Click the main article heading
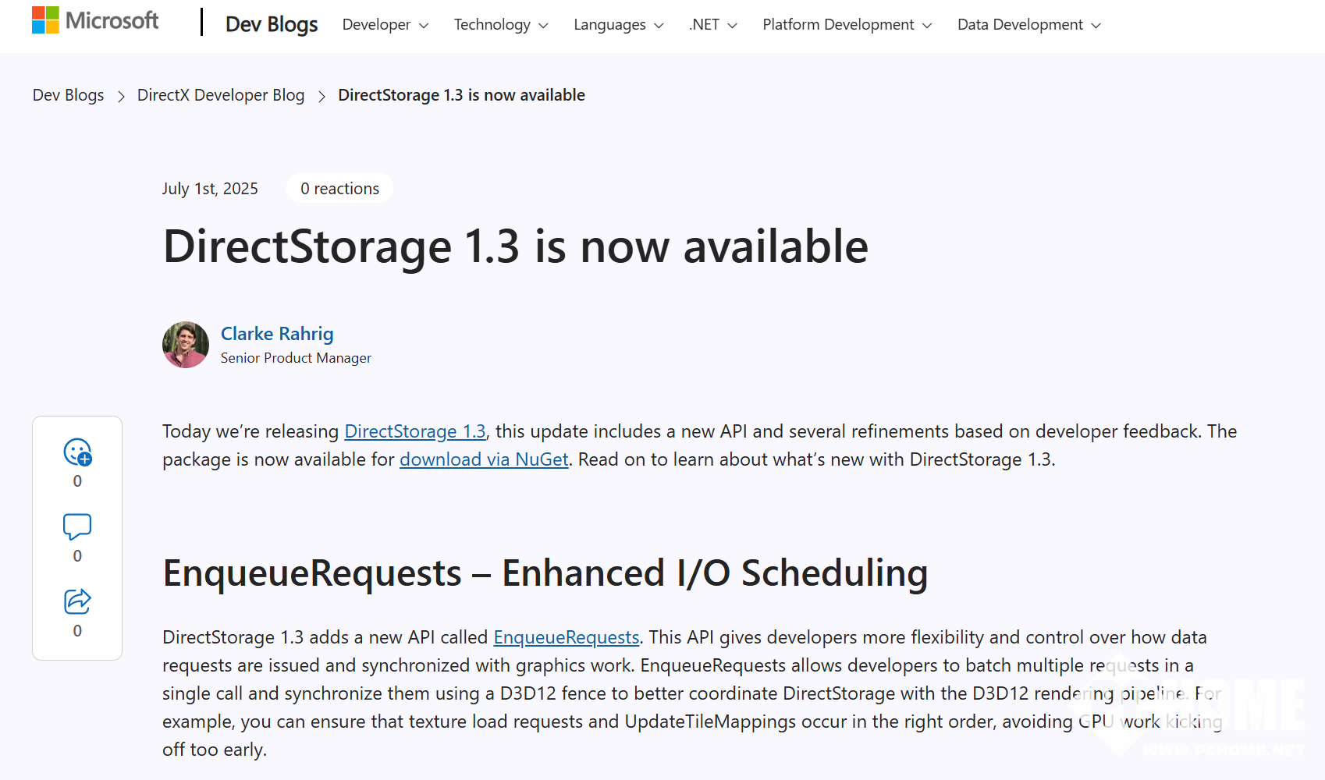The image size is (1325, 780). pos(515,246)
